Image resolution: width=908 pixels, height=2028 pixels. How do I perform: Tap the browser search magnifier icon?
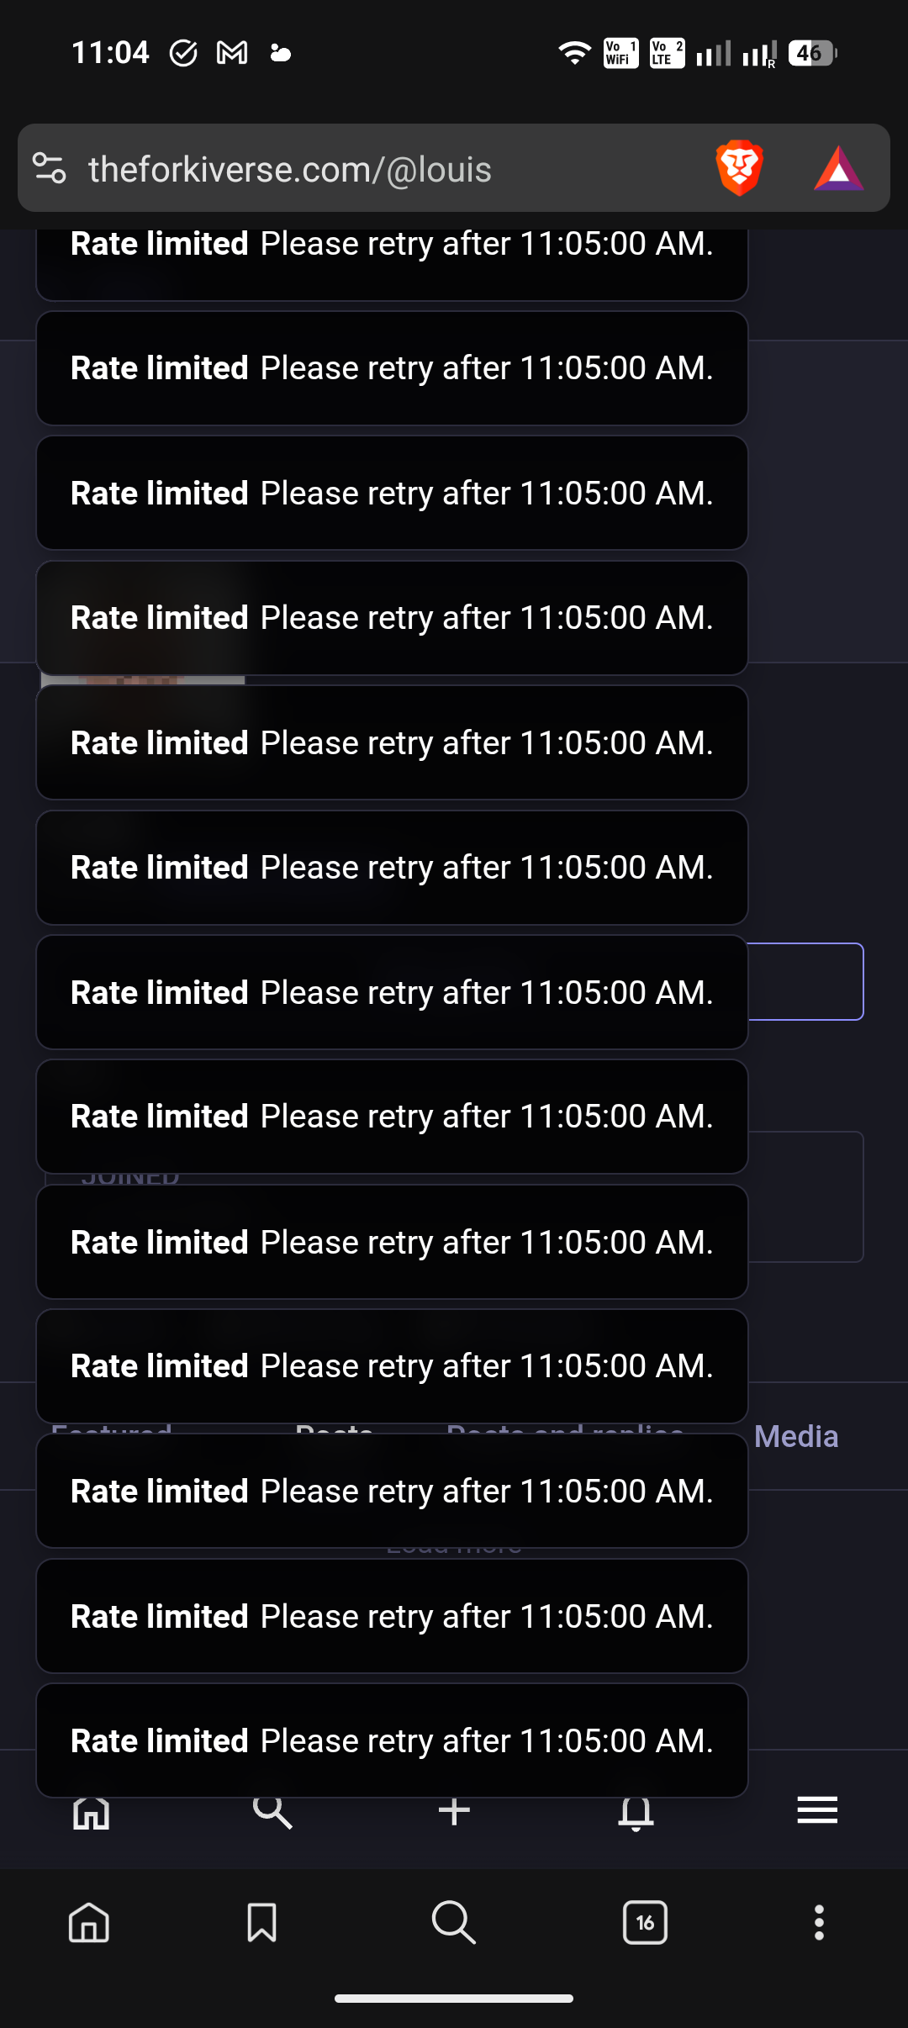[x=454, y=1922]
